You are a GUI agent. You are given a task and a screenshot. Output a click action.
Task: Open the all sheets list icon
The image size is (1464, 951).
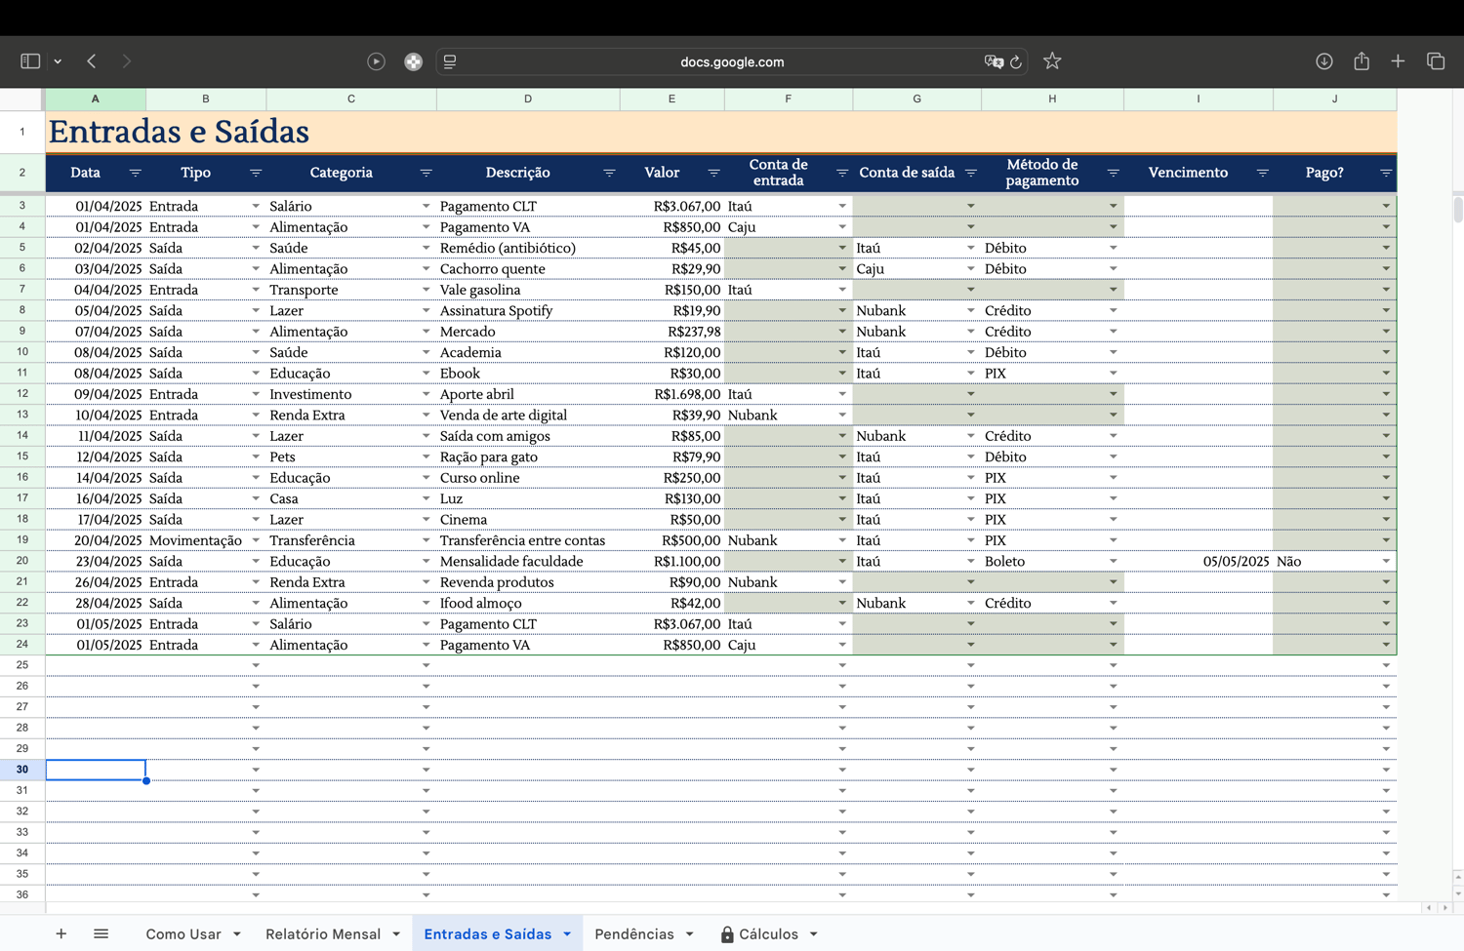pos(101,933)
